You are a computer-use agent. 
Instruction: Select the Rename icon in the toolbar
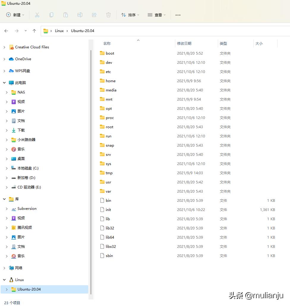80,15
